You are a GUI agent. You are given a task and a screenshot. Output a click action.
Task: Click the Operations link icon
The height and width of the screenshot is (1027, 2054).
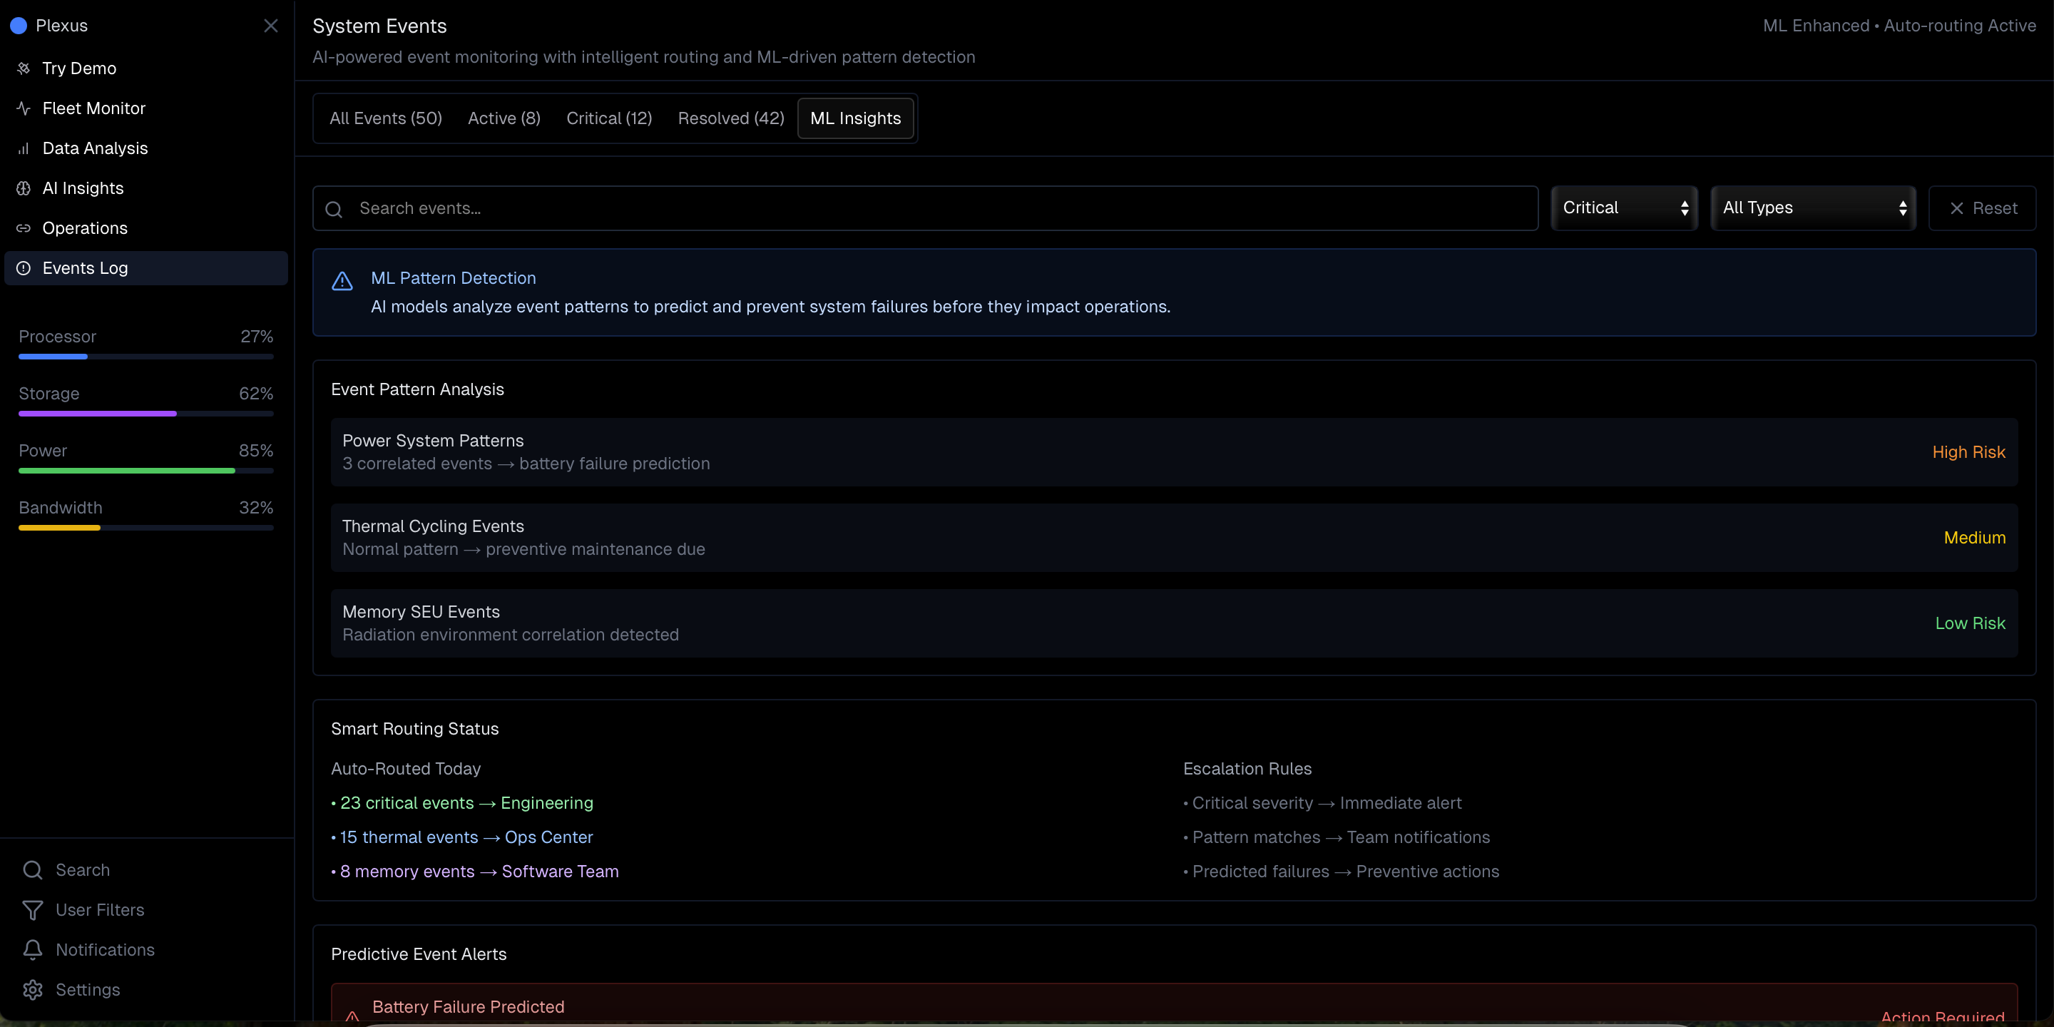coord(23,228)
